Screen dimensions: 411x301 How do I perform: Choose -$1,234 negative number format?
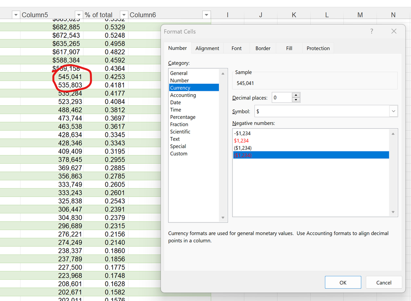(311, 133)
